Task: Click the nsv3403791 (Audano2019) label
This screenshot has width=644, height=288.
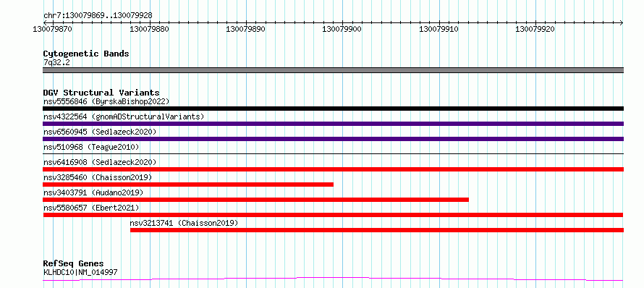Action: click(93, 192)
